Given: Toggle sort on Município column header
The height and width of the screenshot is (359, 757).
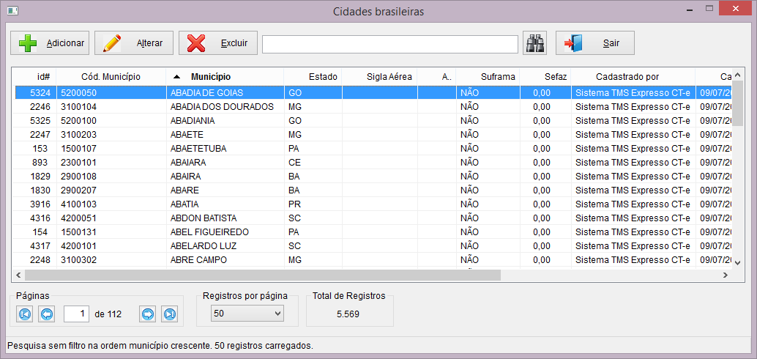Looking at the screenshot, I should point(225,76).
